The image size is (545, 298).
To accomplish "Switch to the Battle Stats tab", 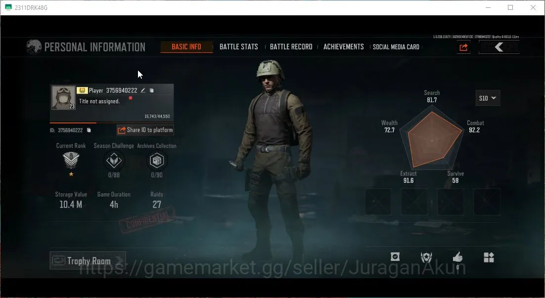I will (x=238, y=47).
